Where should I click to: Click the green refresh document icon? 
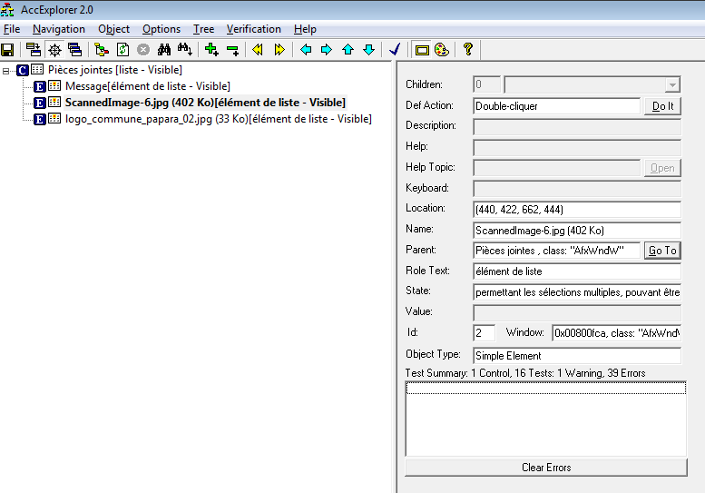122,49
